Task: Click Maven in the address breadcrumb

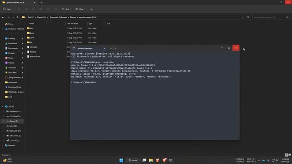Action: click(73, 17)
